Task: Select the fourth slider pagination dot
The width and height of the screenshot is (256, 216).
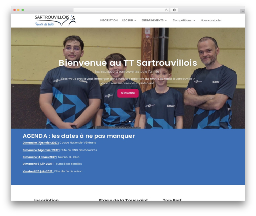Action: click(133, 121)
